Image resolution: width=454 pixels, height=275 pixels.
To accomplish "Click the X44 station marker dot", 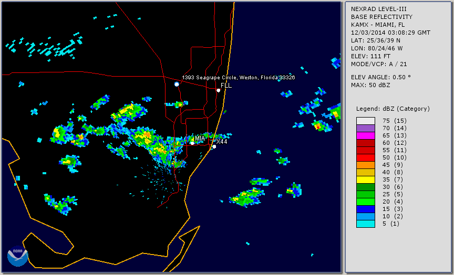I will 214,147.
